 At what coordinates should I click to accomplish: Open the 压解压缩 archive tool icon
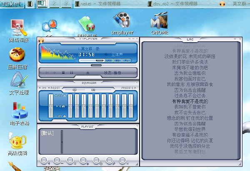pyautogui.click(x=17, y=58)
